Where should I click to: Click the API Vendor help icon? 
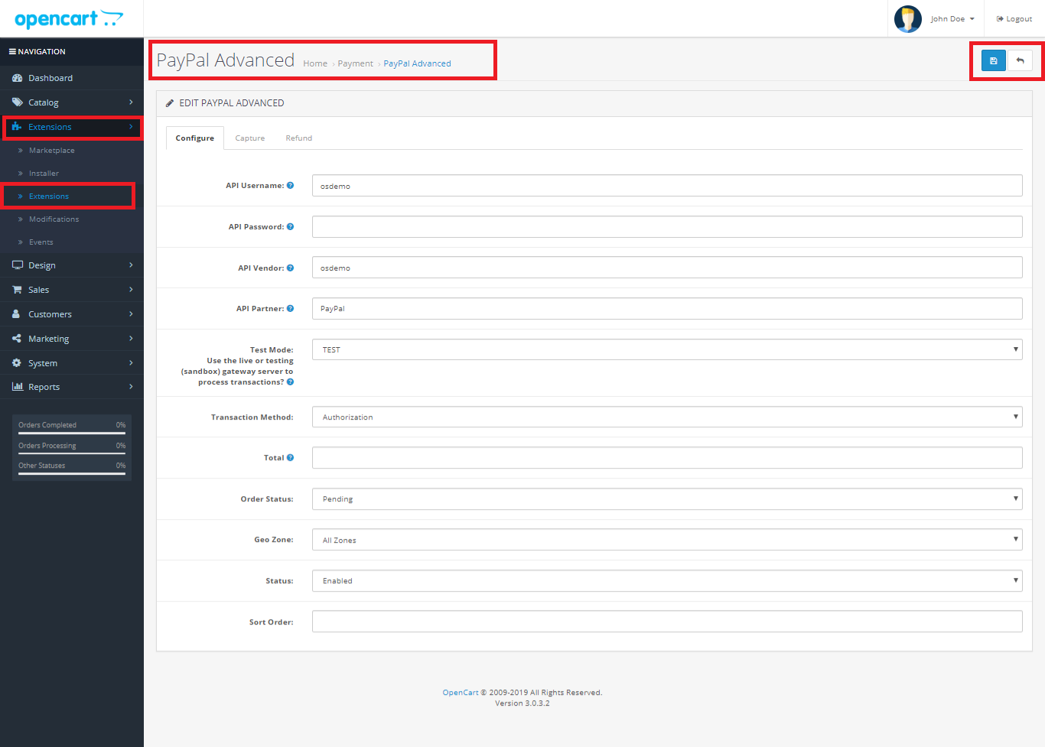[x=290, y=268]
